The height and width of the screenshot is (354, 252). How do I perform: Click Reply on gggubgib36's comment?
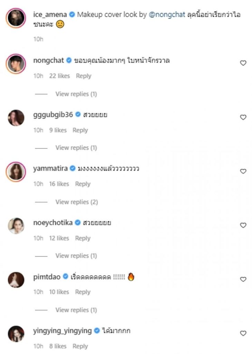tap(80, 130)
